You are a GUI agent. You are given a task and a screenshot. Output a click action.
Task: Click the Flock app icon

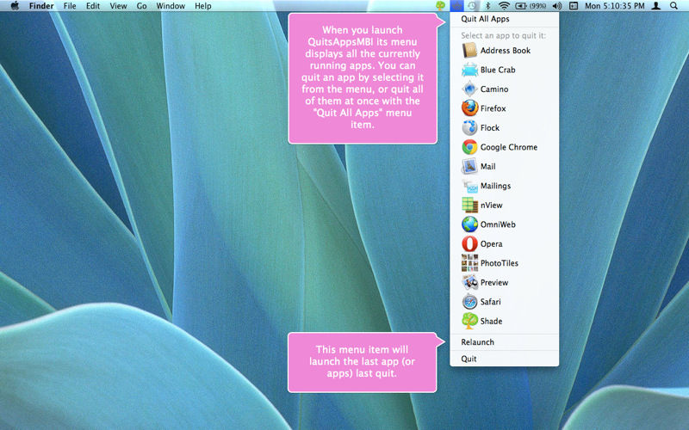(469, 127)
